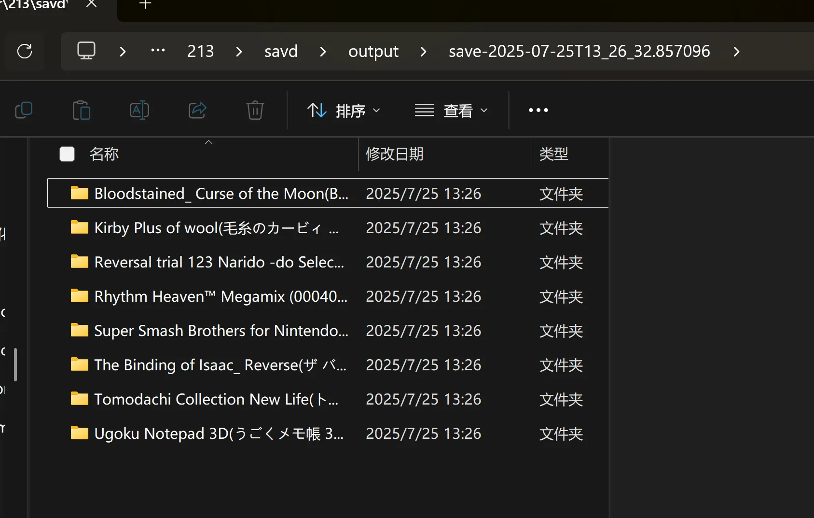Click the Refresh icon
814x518 pixels.
[25, 51]
